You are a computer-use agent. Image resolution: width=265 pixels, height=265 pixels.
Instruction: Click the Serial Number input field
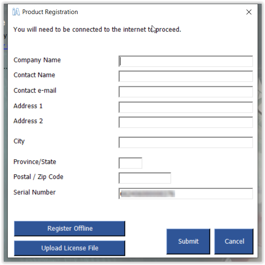tap(186, 193)
